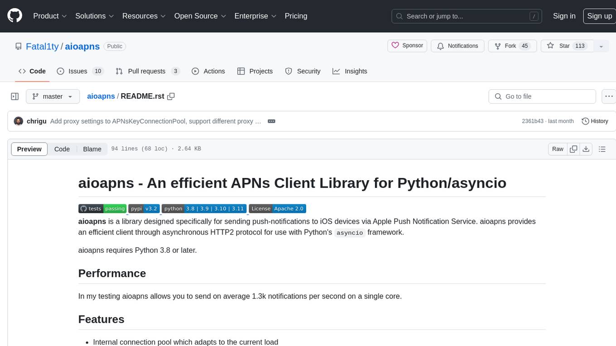Open the star lists dropdown arrow
Screen dimensions: 616x346
pos(601,46)
